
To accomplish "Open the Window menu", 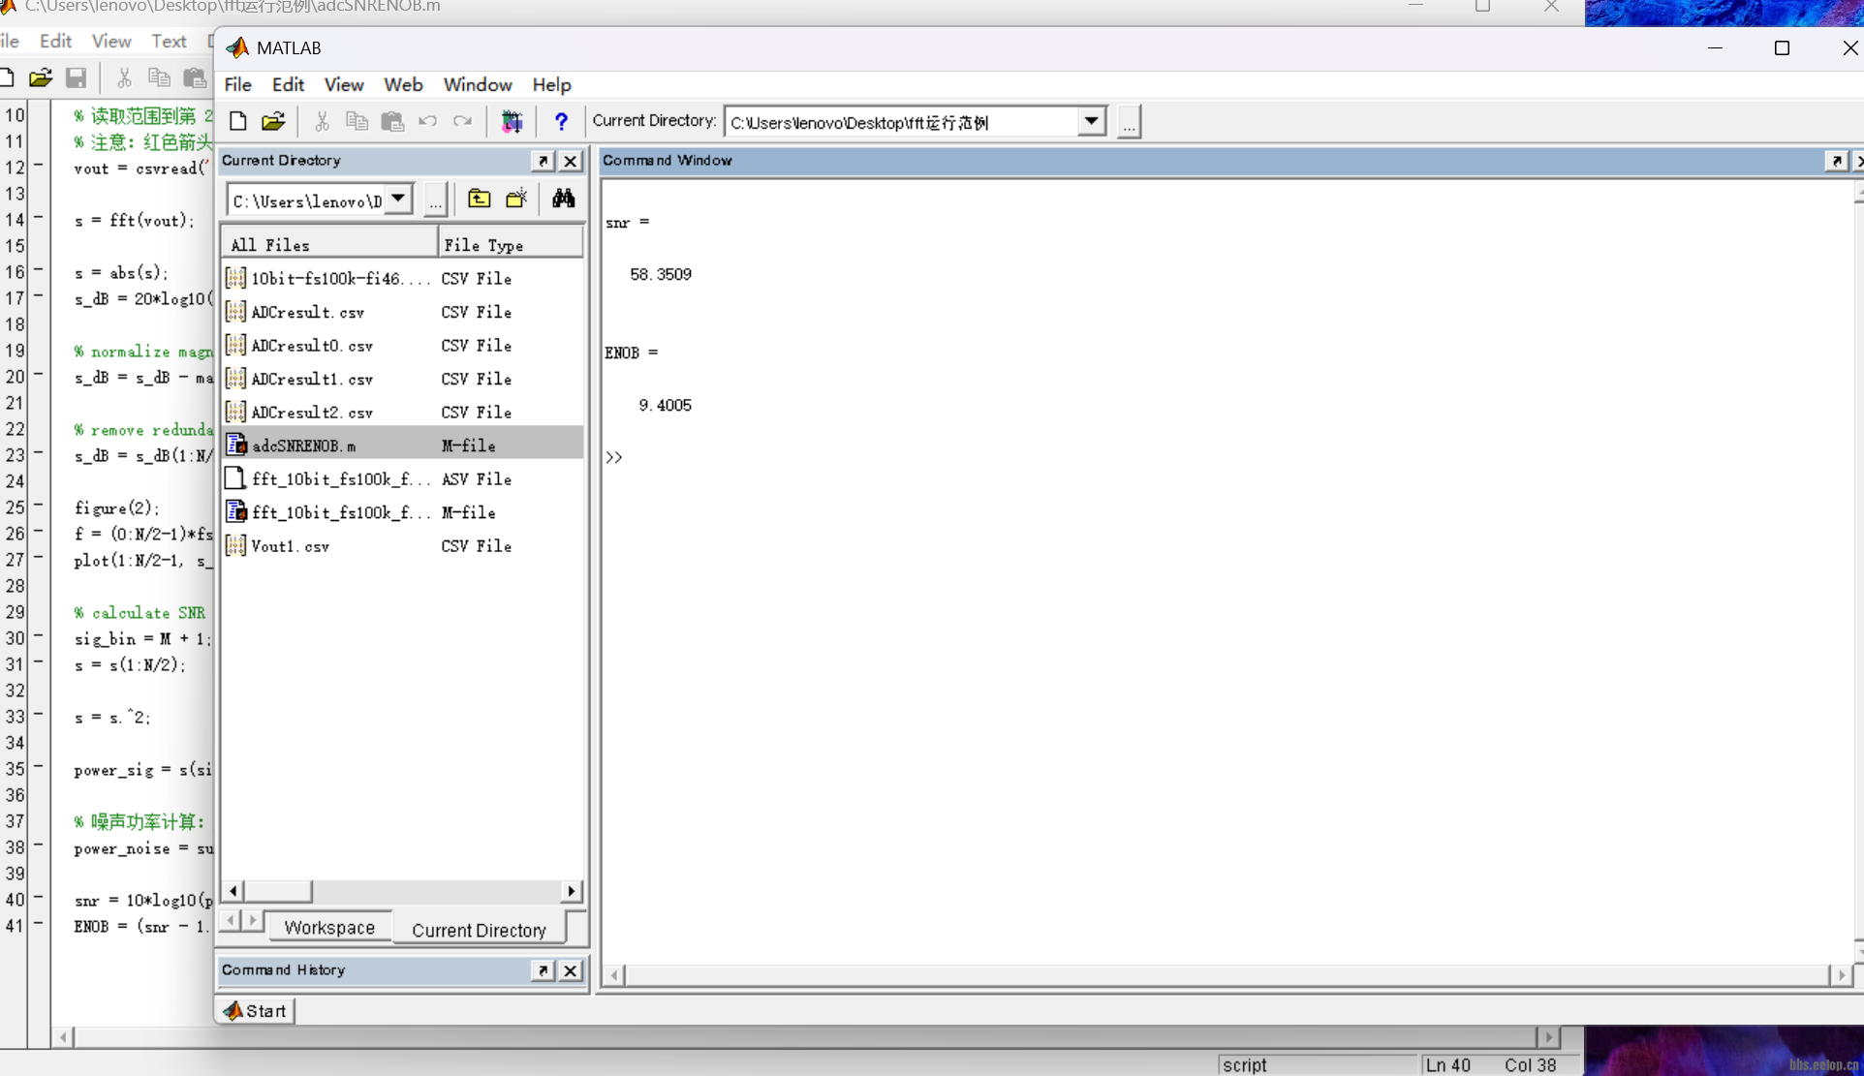I will click(x=477, y=84).
